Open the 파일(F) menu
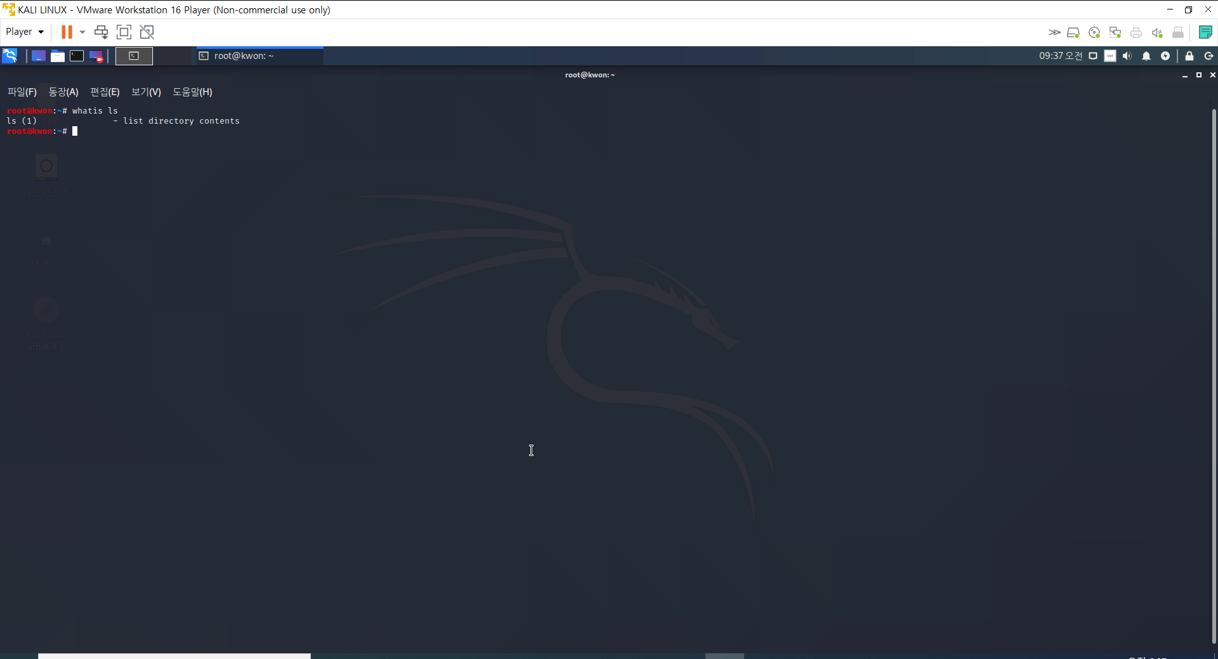The width and height of the screenshot is (1218, 659). 22,92
